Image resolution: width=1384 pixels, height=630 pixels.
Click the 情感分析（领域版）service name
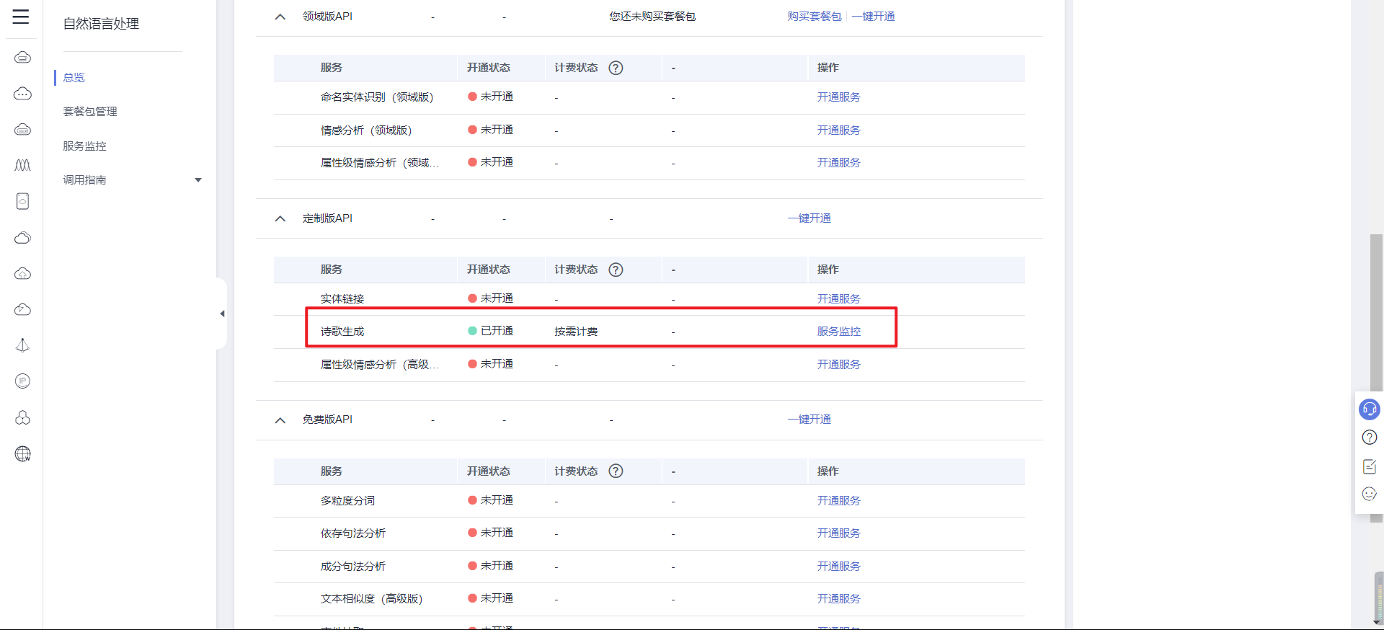pos(366,130)
